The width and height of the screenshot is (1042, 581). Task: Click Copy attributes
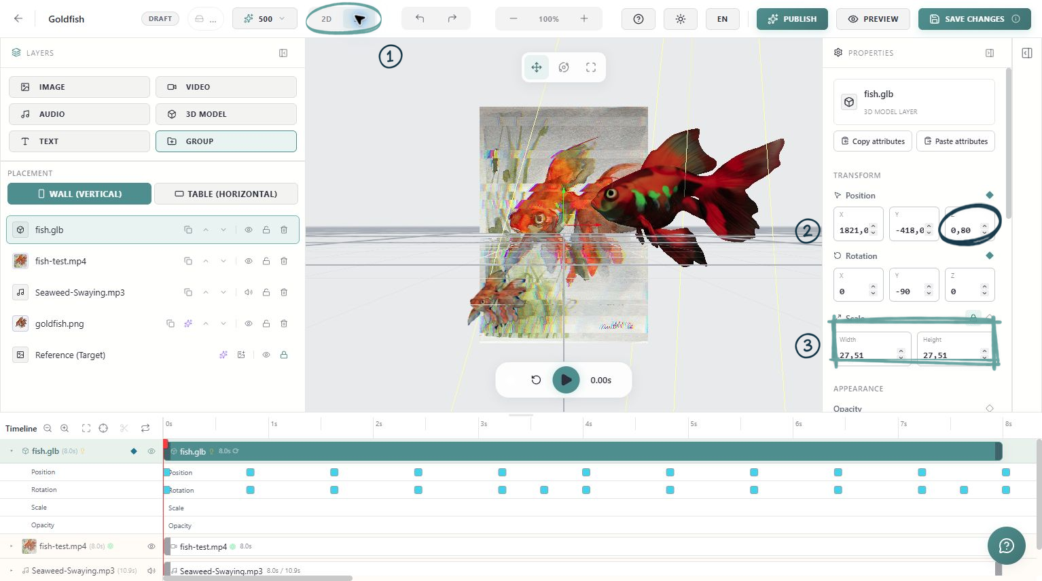(x=873, y=141)
